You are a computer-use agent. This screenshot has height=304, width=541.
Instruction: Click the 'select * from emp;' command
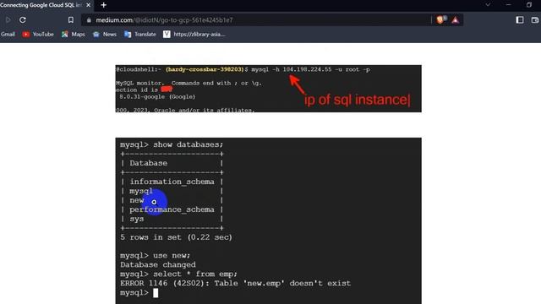pos(178,274)
